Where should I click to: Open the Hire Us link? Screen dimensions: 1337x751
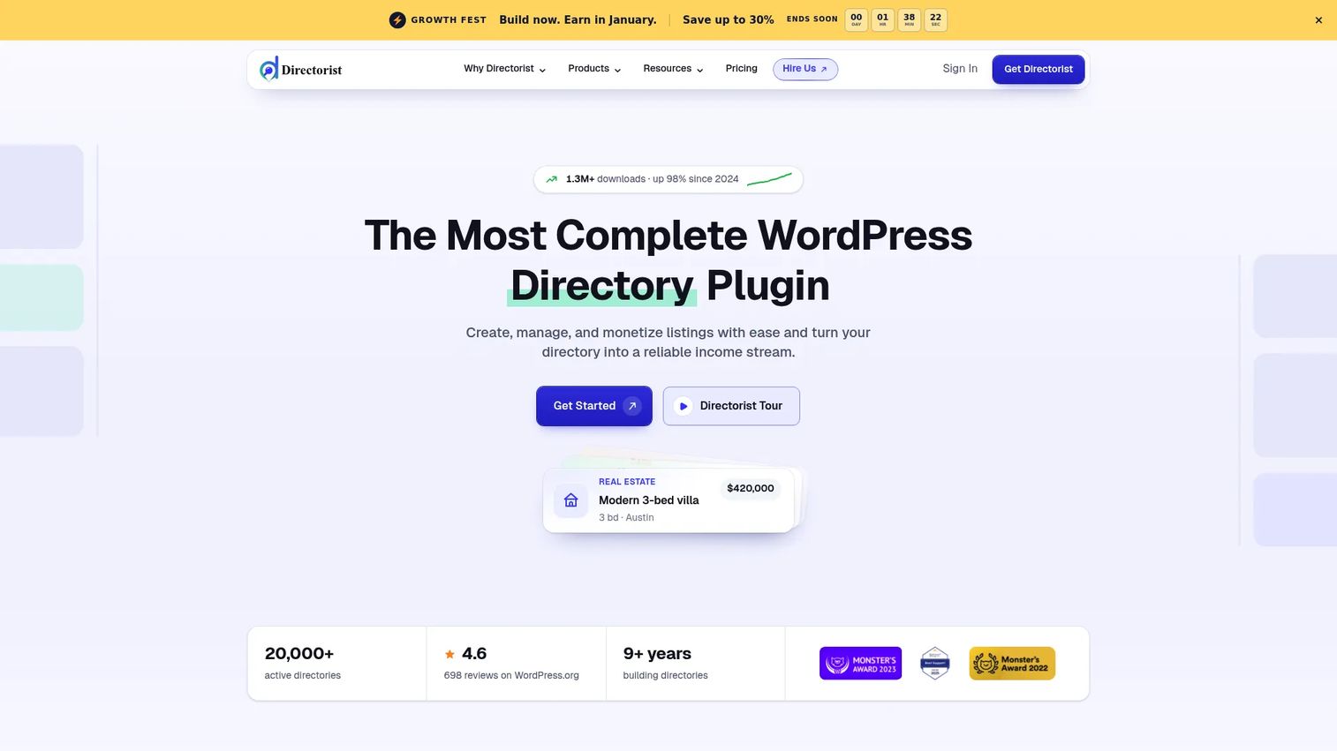[x=805, y=69]
